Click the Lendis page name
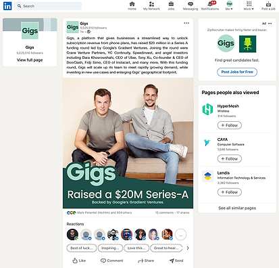The image size is (279, 268). [224, 173]
